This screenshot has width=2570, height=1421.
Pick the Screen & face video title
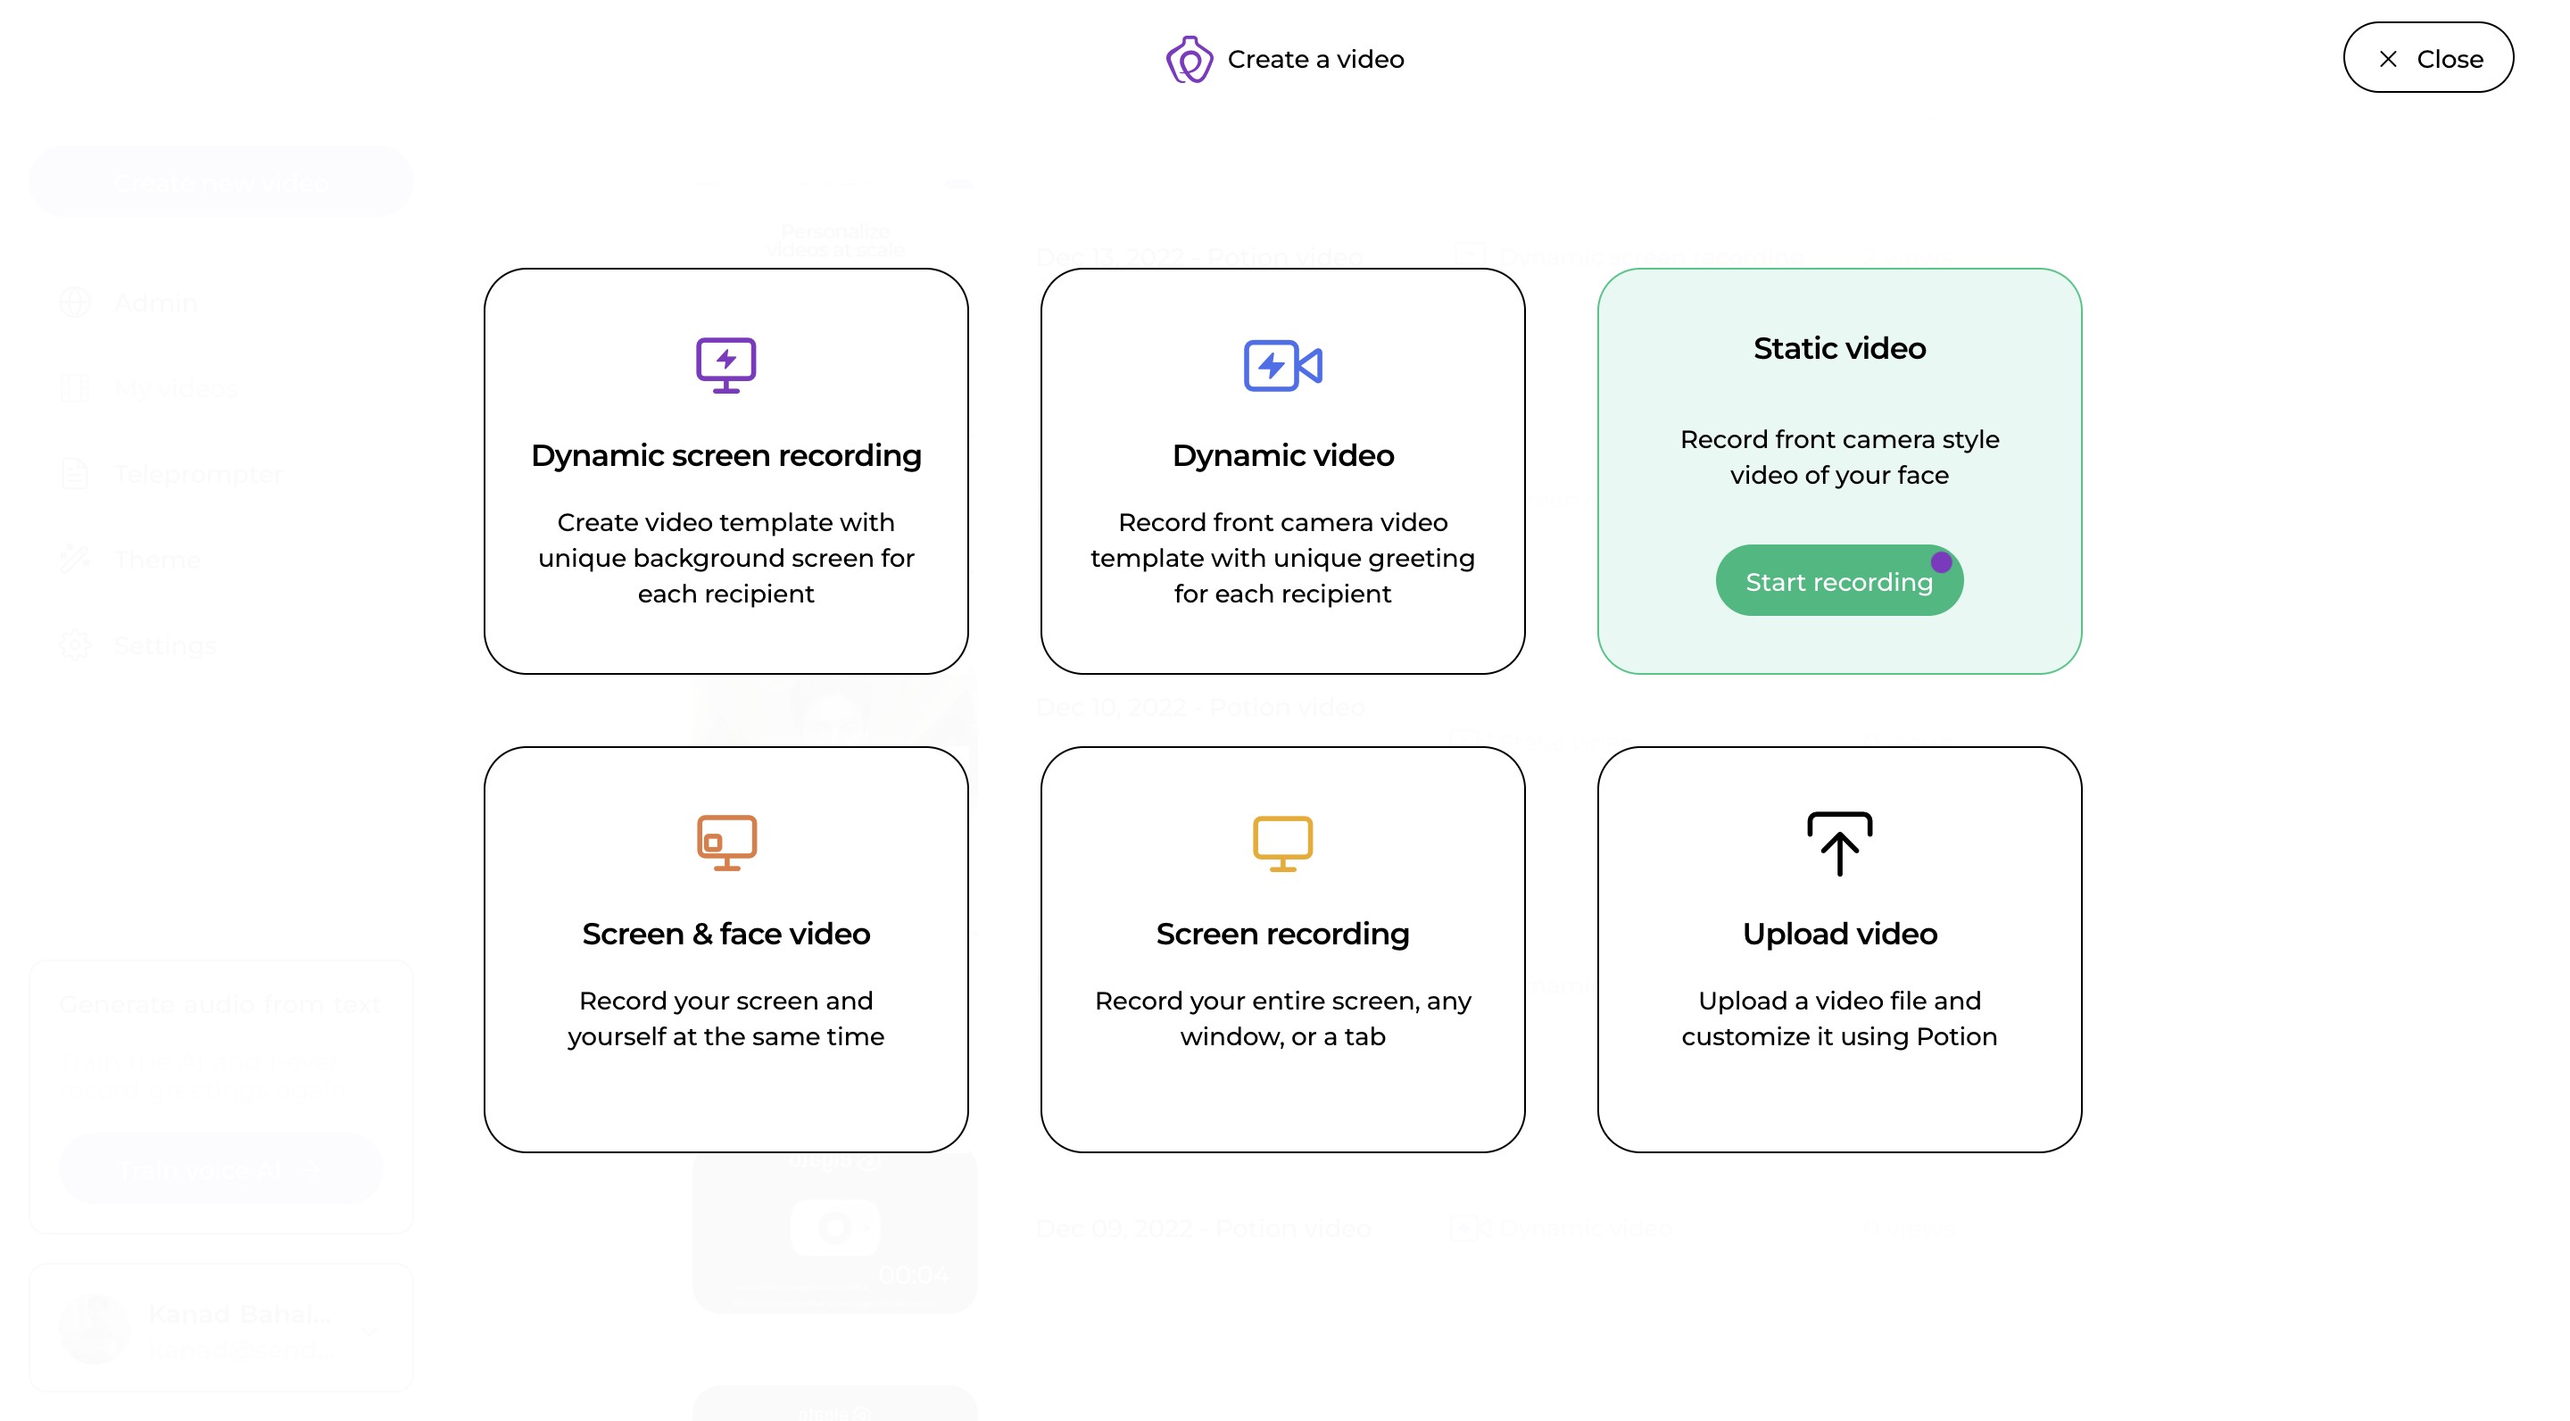[725, 934]
